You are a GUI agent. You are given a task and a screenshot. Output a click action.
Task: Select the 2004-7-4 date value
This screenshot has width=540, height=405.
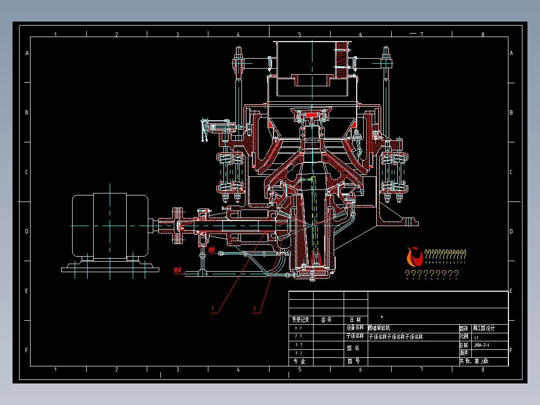pos(481,345)
